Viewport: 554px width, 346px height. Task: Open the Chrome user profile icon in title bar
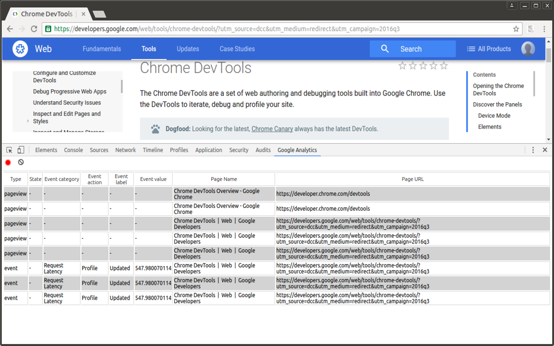click(x=512, y=5)
